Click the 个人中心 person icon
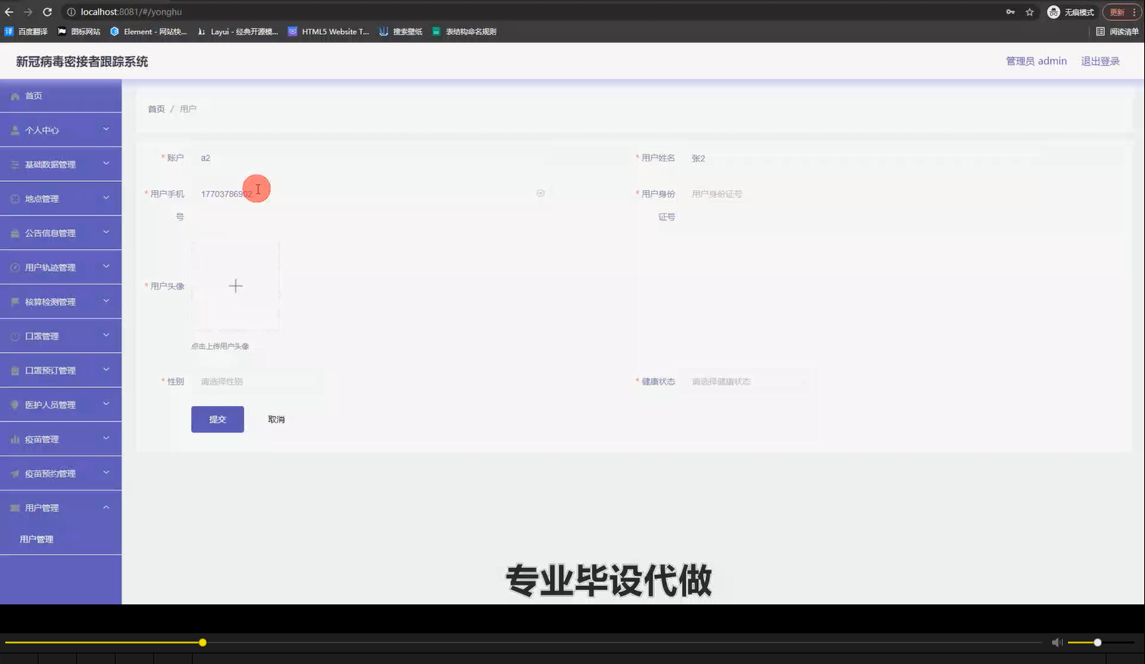Image resolution: width=1145 pixels, height=664 pixels. pos(15,131)
